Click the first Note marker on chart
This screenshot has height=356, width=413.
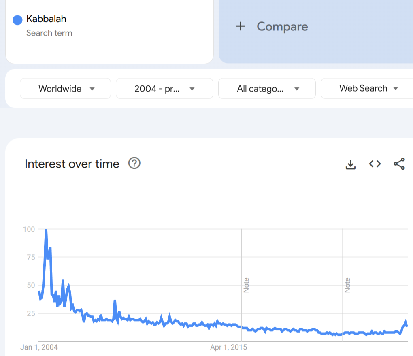tap(246, 285)
